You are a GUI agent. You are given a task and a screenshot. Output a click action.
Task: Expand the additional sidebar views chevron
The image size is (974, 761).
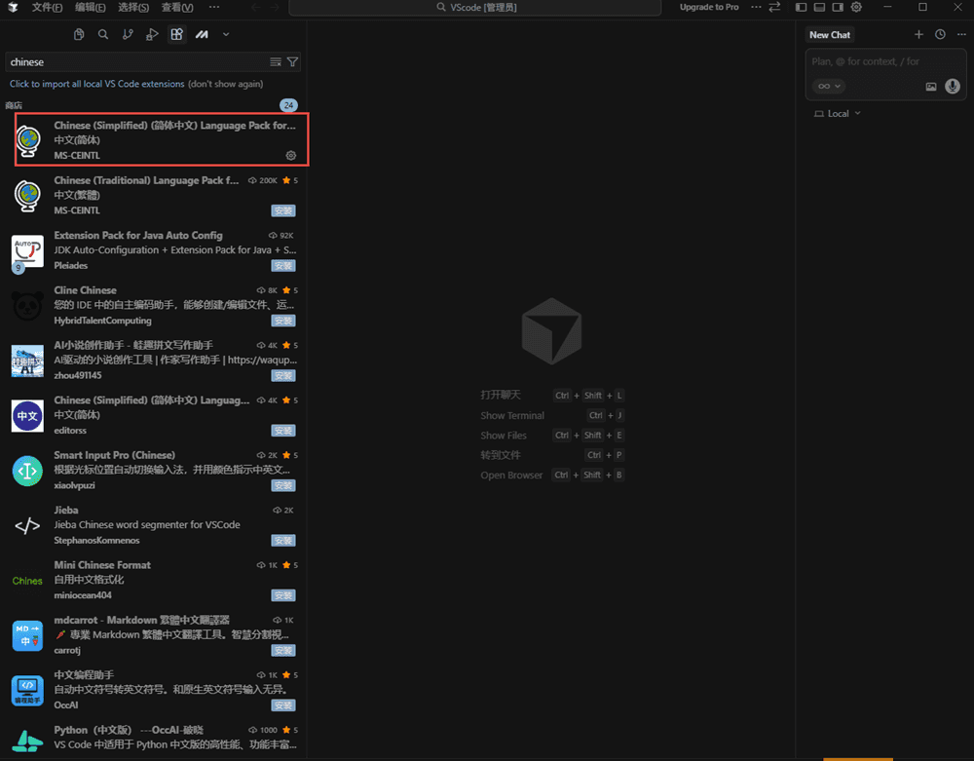226,34
